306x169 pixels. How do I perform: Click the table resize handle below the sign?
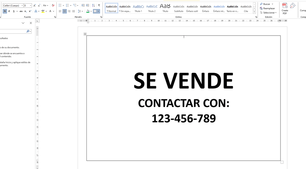tap(282, 162)
